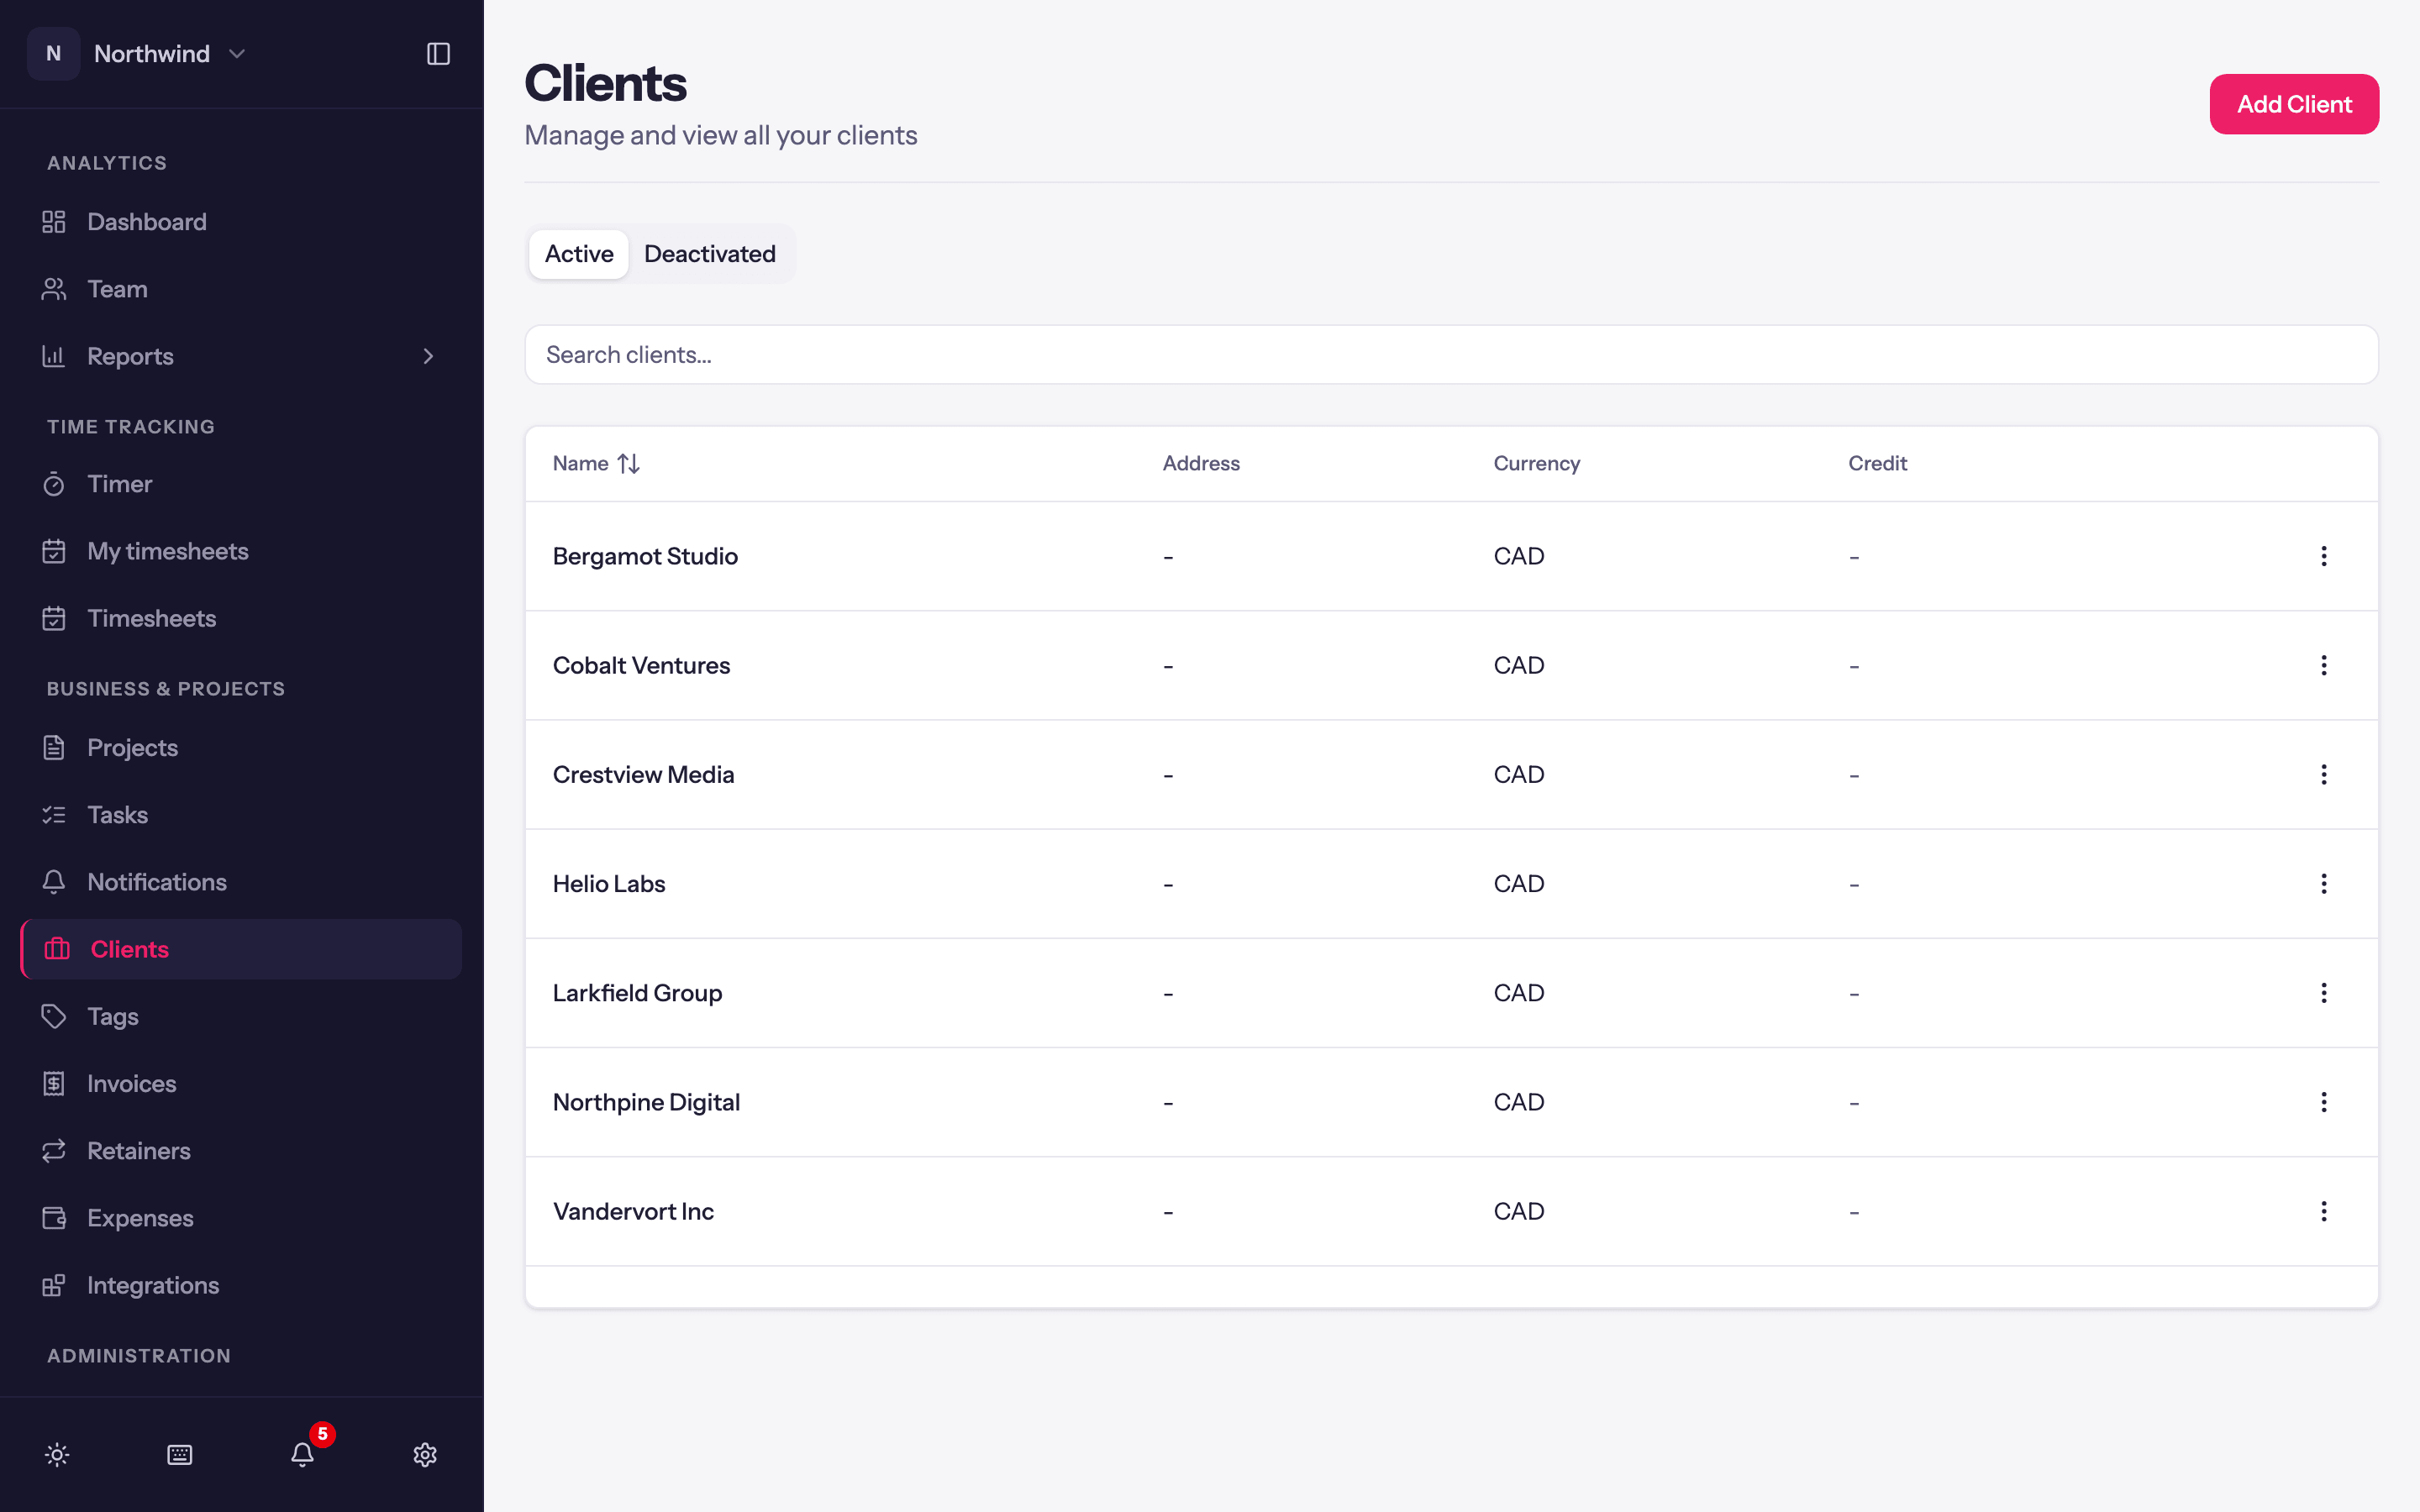Expand the Reports submenu chevron
The image size is (2420, 1512).
(x=428, y=356)
